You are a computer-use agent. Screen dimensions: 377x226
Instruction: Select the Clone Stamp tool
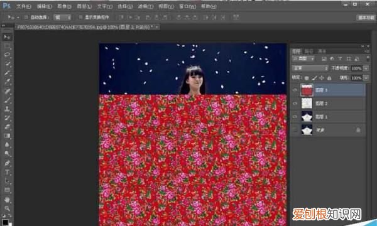[7, 109]
